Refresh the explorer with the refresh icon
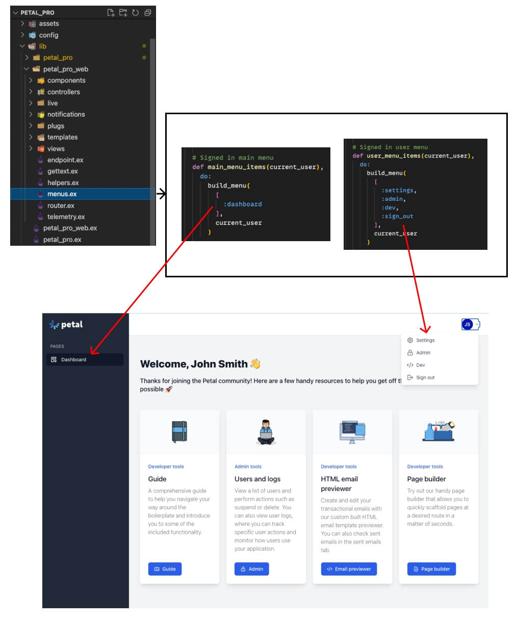 point(135,13)
